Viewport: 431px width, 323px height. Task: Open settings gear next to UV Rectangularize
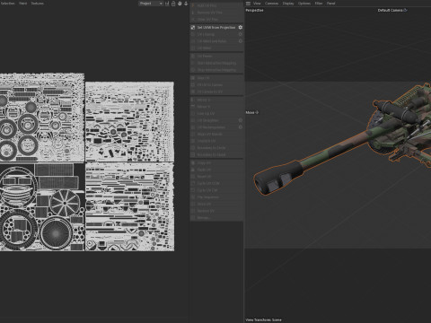click(x=241, y=127)
